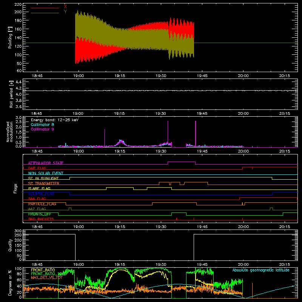Screen dimensions: 302x302
Task: Click the 4.4 value on Roll period axis
Action: click(18, 82)
